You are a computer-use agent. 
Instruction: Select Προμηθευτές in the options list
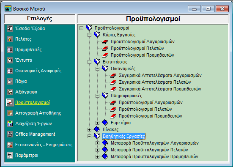[x=28, y=49]
